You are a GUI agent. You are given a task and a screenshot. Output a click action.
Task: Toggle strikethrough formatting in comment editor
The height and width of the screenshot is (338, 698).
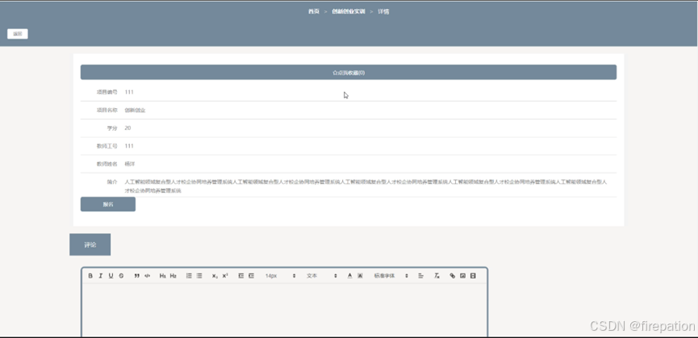coord(121,276)
